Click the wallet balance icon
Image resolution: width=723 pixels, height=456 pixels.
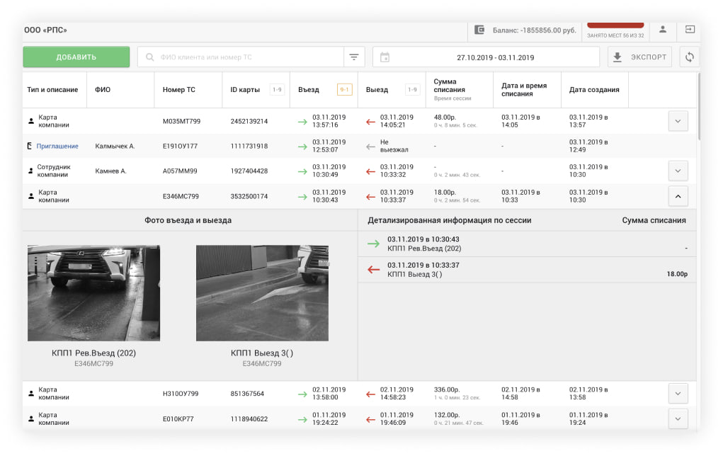click(479, 30)
